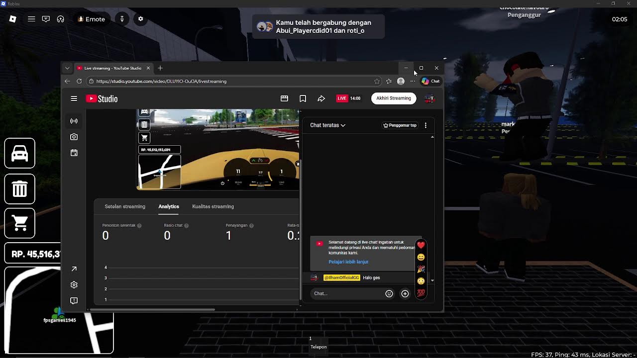
Task: Click the red LIVE indicator badge
Action: coord(342,98)
